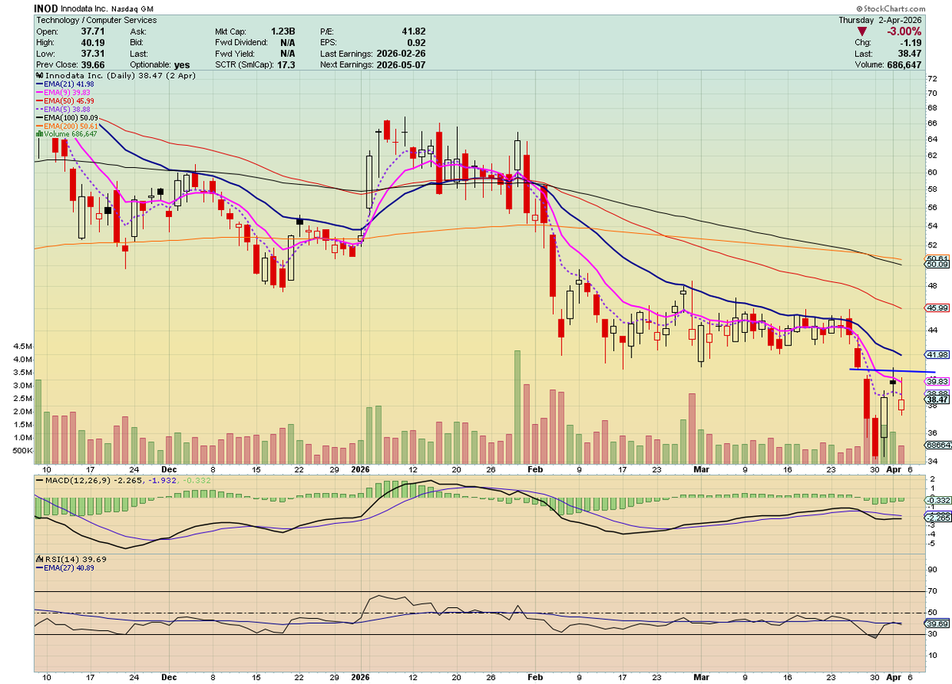
Task: Click the EMA(200) 50.61 legend entry
Action: 67,125
